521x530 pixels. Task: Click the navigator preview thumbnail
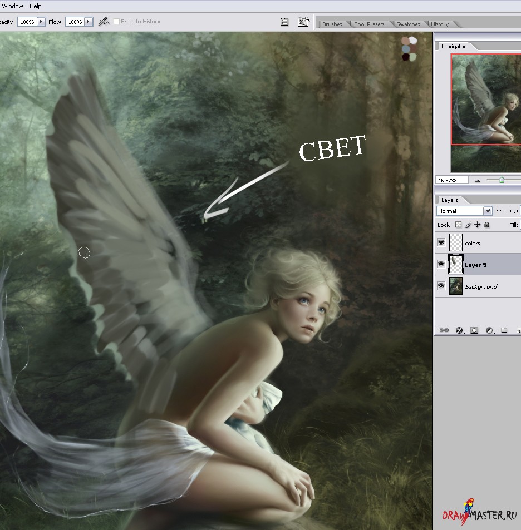click(486, 113)
